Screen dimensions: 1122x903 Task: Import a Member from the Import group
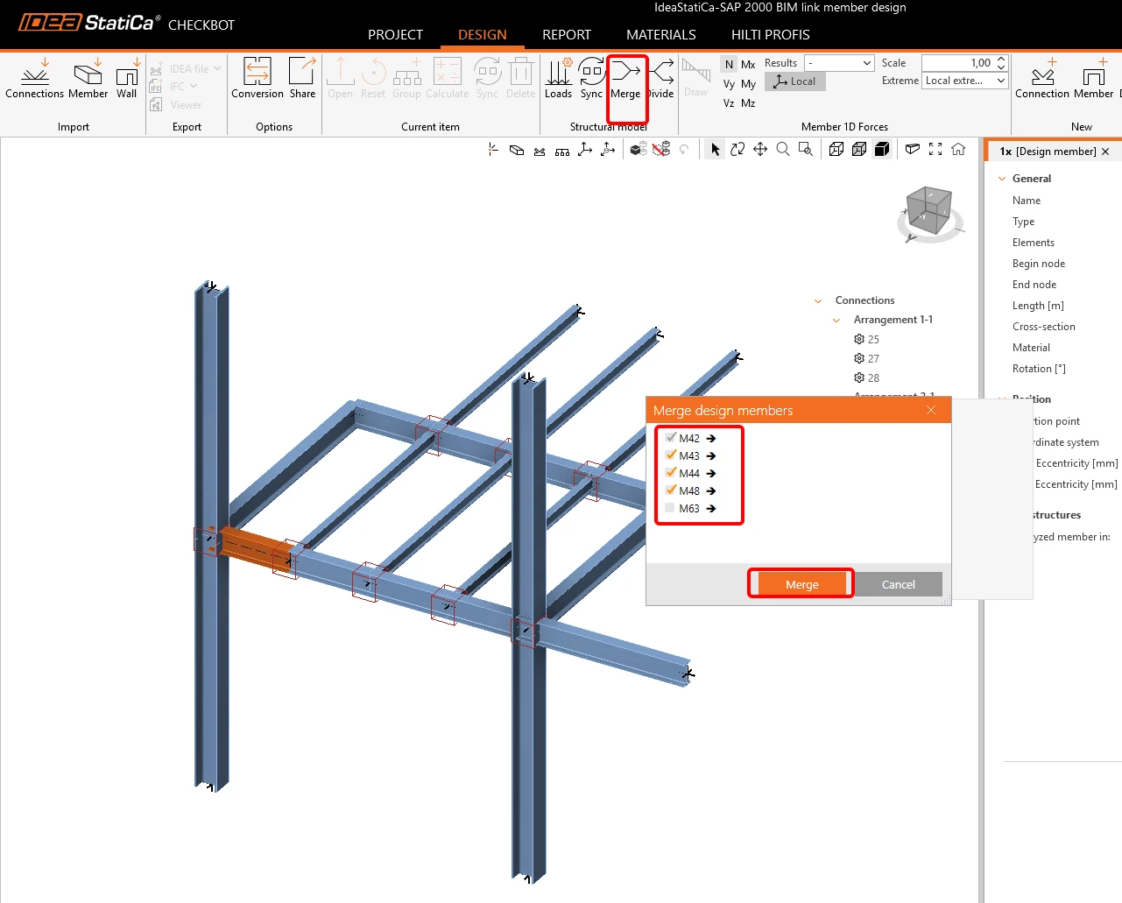[x=88, y=79]
